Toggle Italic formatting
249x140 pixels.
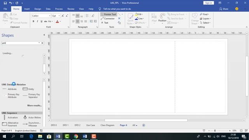coord(37,21)
